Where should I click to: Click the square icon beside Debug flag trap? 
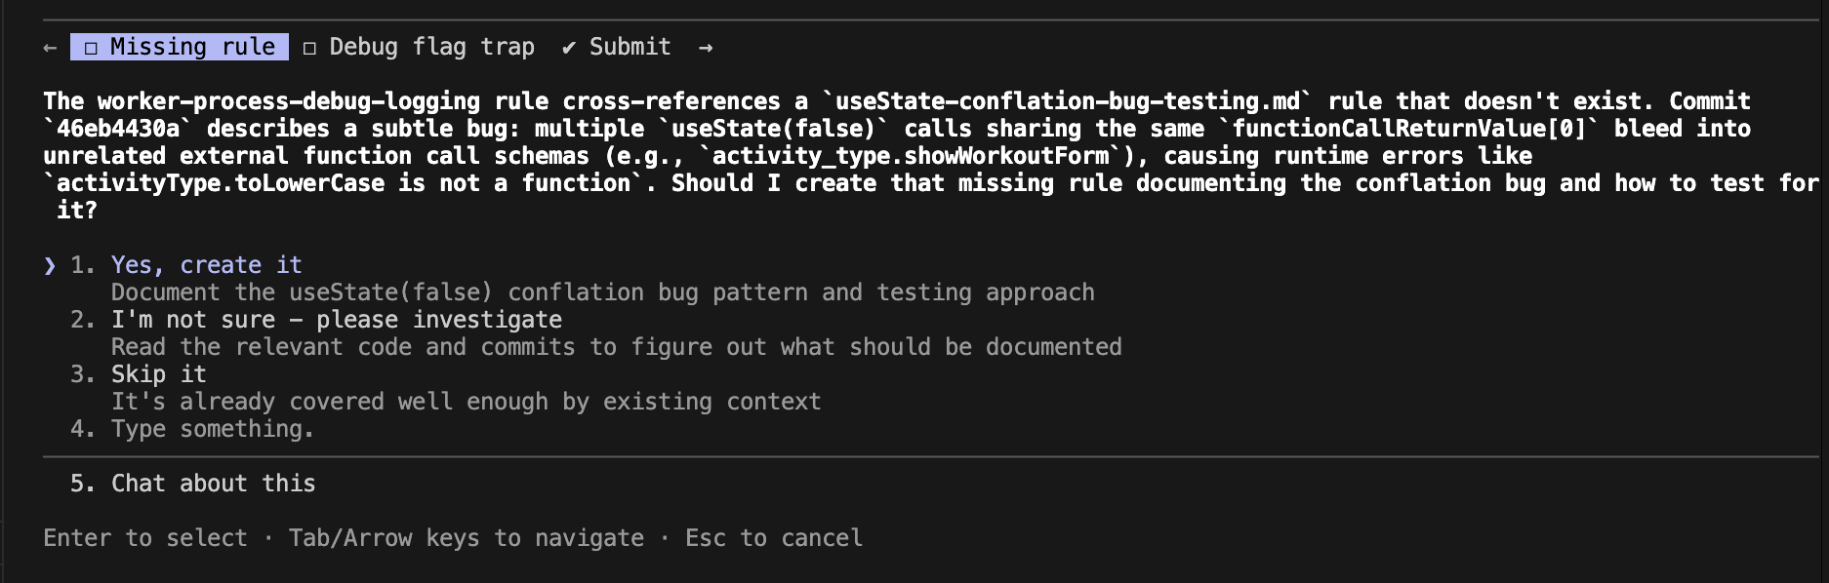309,46
